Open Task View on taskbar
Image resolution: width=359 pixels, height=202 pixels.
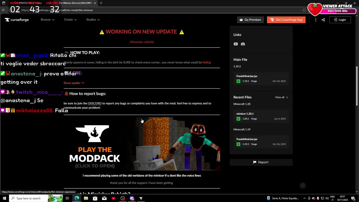click(67, 198)
